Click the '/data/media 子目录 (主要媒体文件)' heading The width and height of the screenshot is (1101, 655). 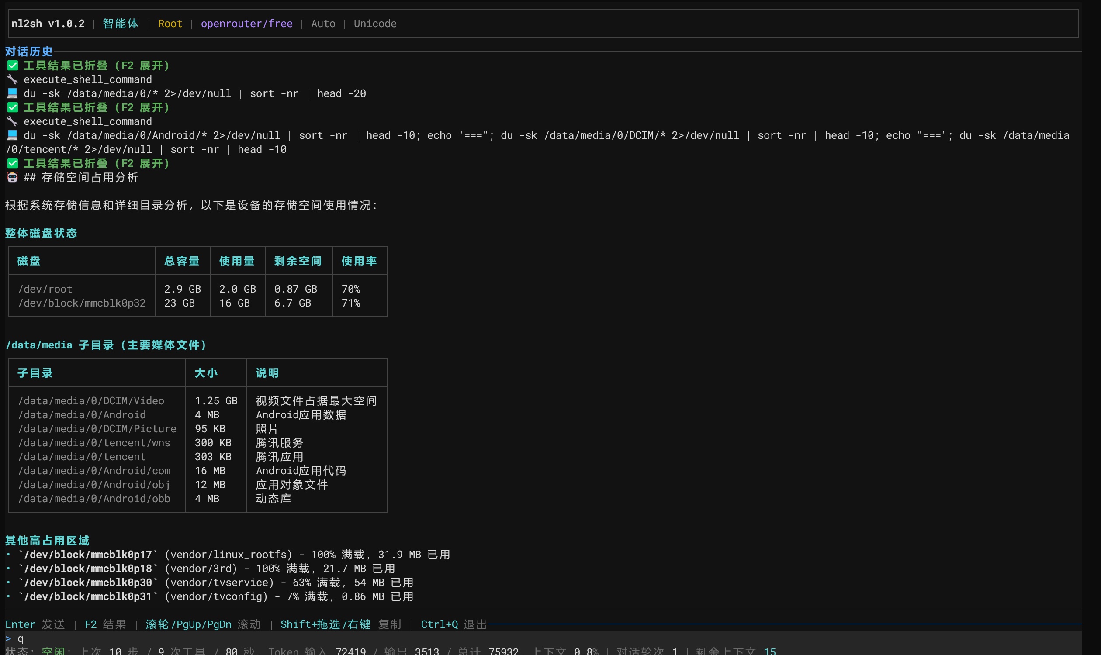(106, 345)
